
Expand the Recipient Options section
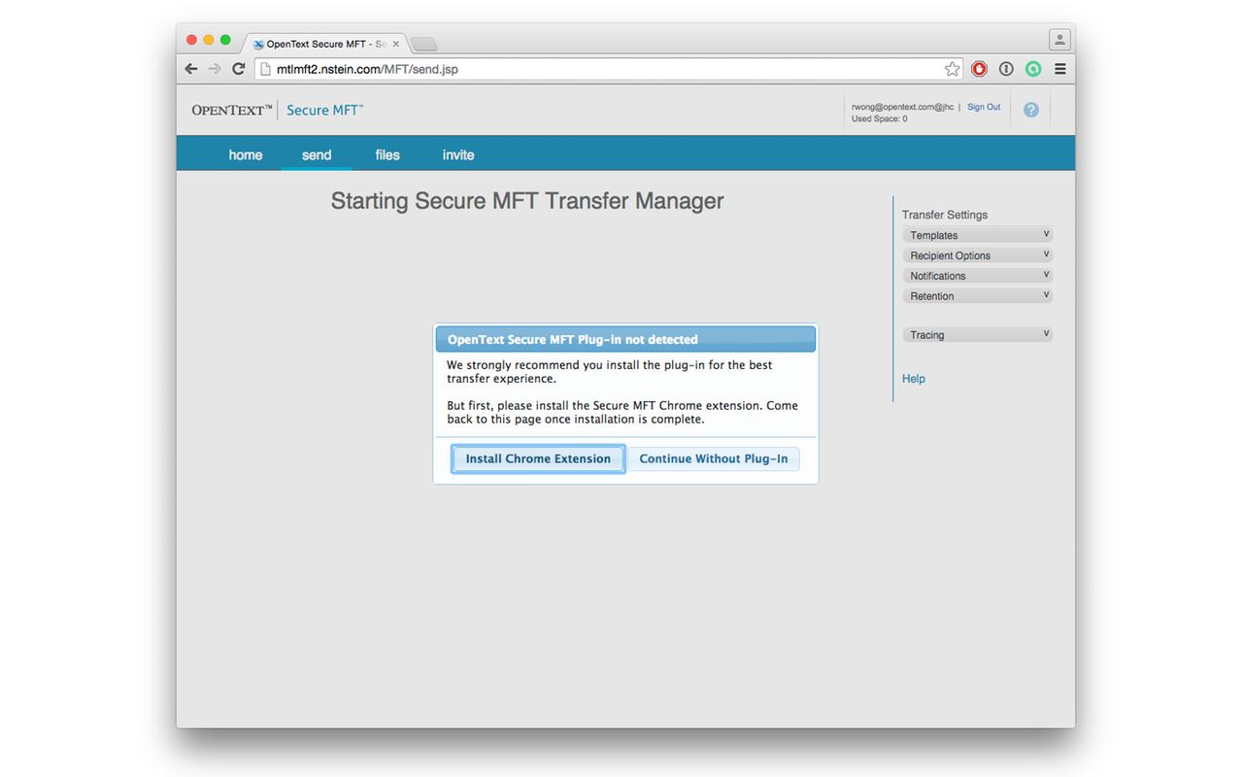[977, 255]
